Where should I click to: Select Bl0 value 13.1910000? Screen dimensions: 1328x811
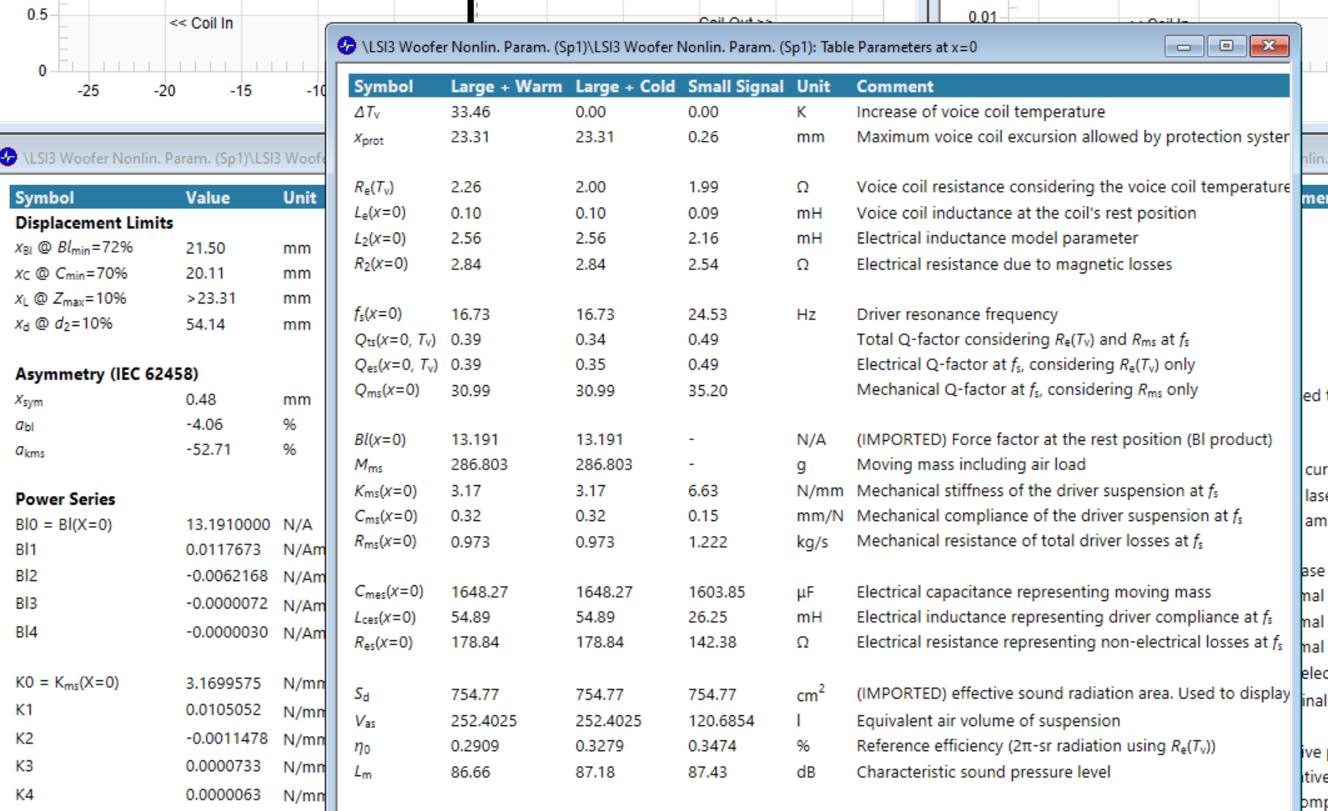[x=228, y=524]
